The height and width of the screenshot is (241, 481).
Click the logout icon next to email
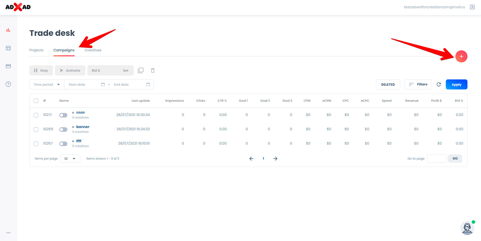click(472, 7)
